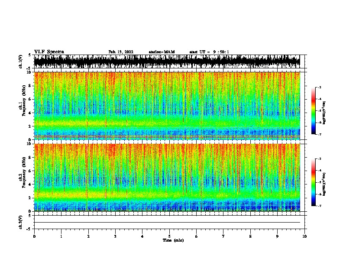The width and height of the screenshot is (343, 265).
Task: Click the 'start UT = 9:50:1' label
Action: pyautogui.click(x=209, y=52)
